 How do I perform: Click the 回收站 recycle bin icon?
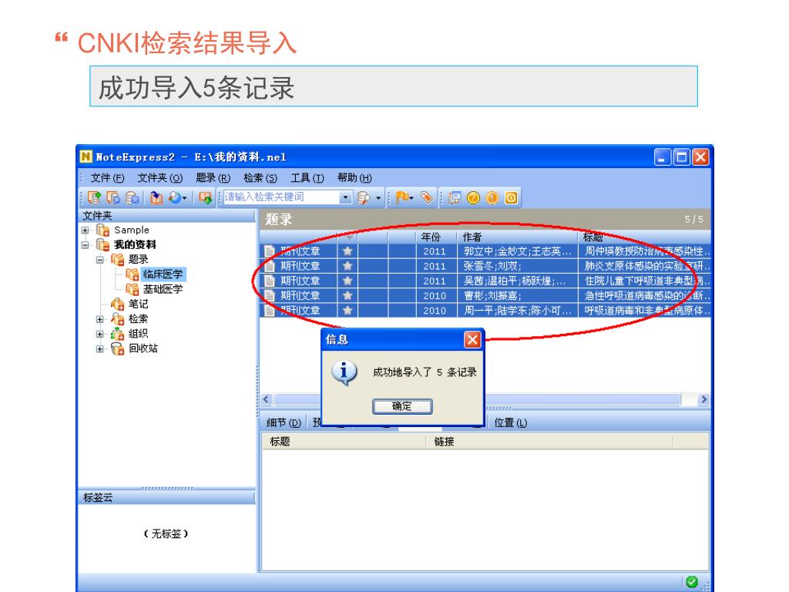point(117,348)
